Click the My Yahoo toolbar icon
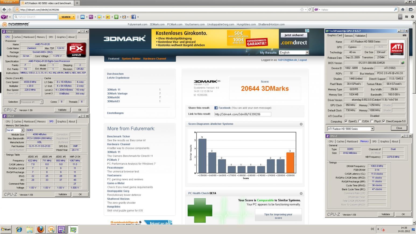The width and height of the screenshot is (416, 234). pyautogui.click(x=91, y=17)
